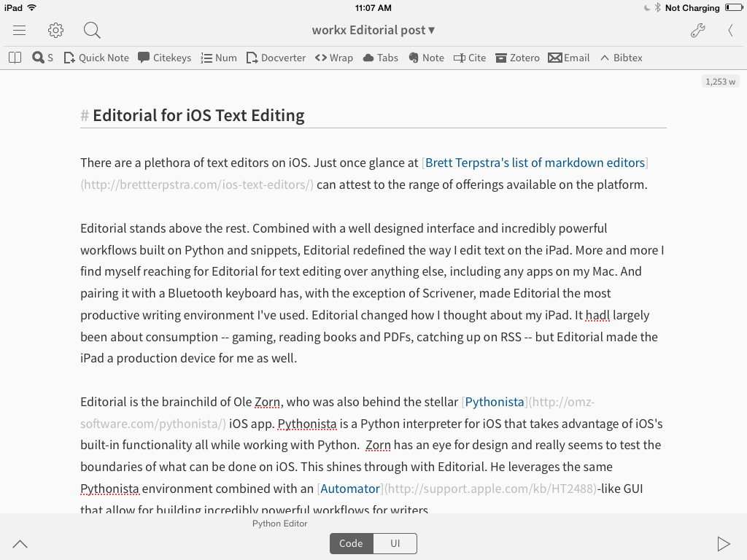The image size is (747, 560).
Task: Open the workflows wrench icon
Action: (x=698, y=31)
